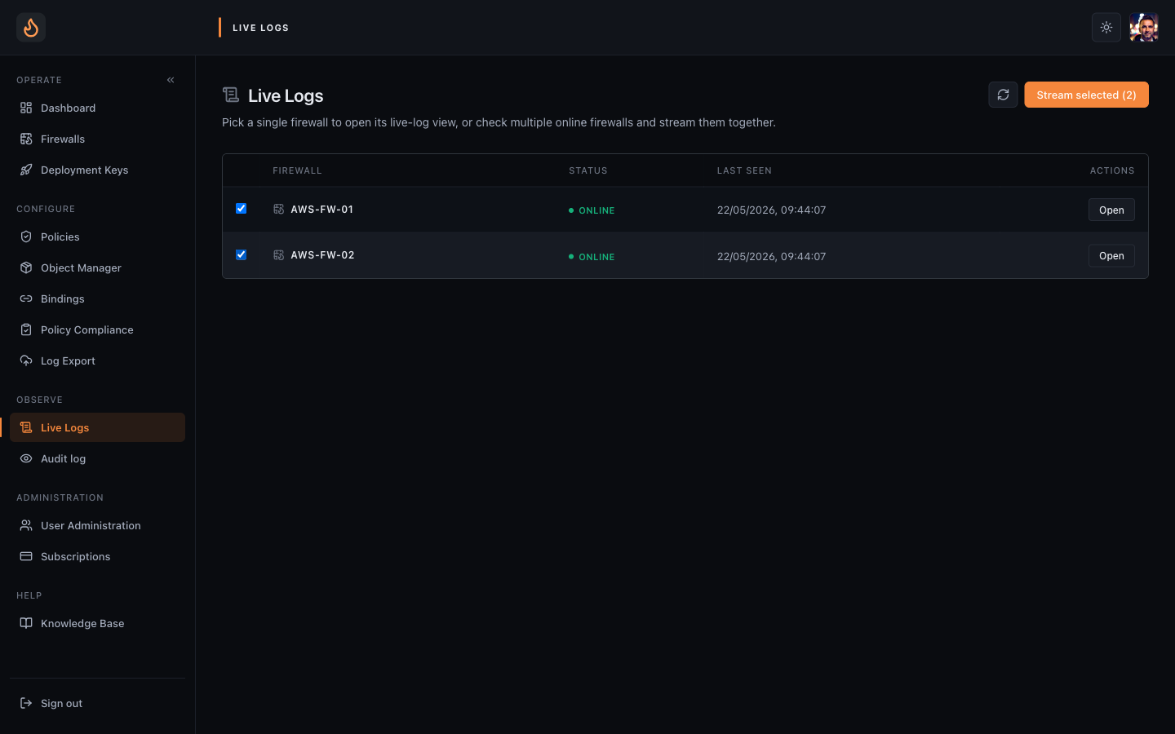
Task: Click Sign out
Action: coord(97,703)
